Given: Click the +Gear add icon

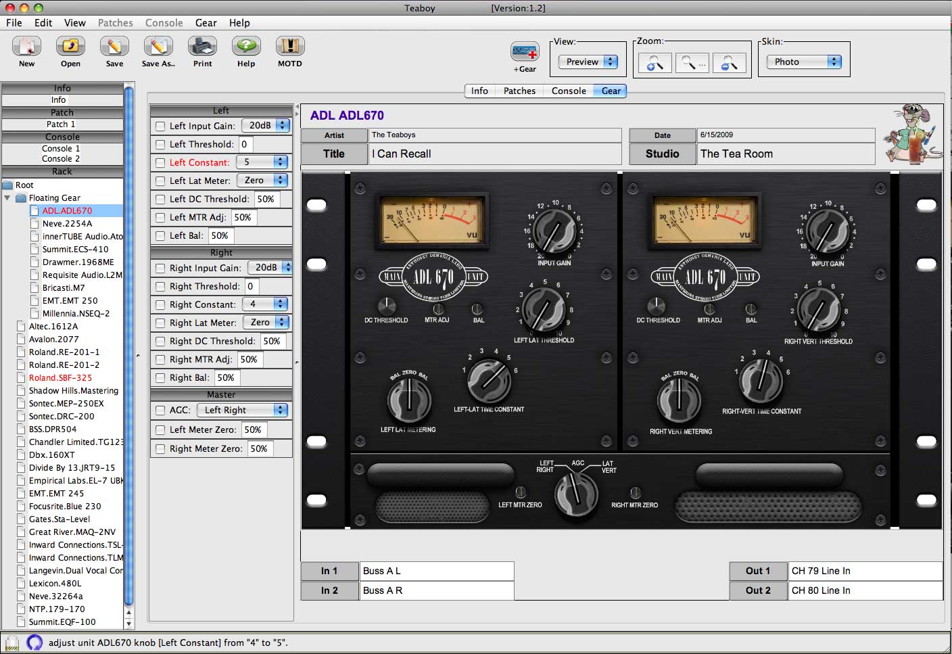Looking at the screenshot, I should (x=525, y=51).
